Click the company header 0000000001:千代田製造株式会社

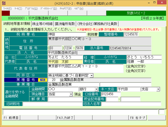pos(33,18)
